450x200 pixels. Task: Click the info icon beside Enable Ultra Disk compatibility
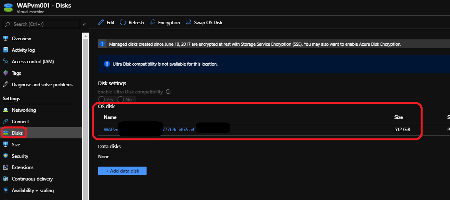tap(168, 92)
